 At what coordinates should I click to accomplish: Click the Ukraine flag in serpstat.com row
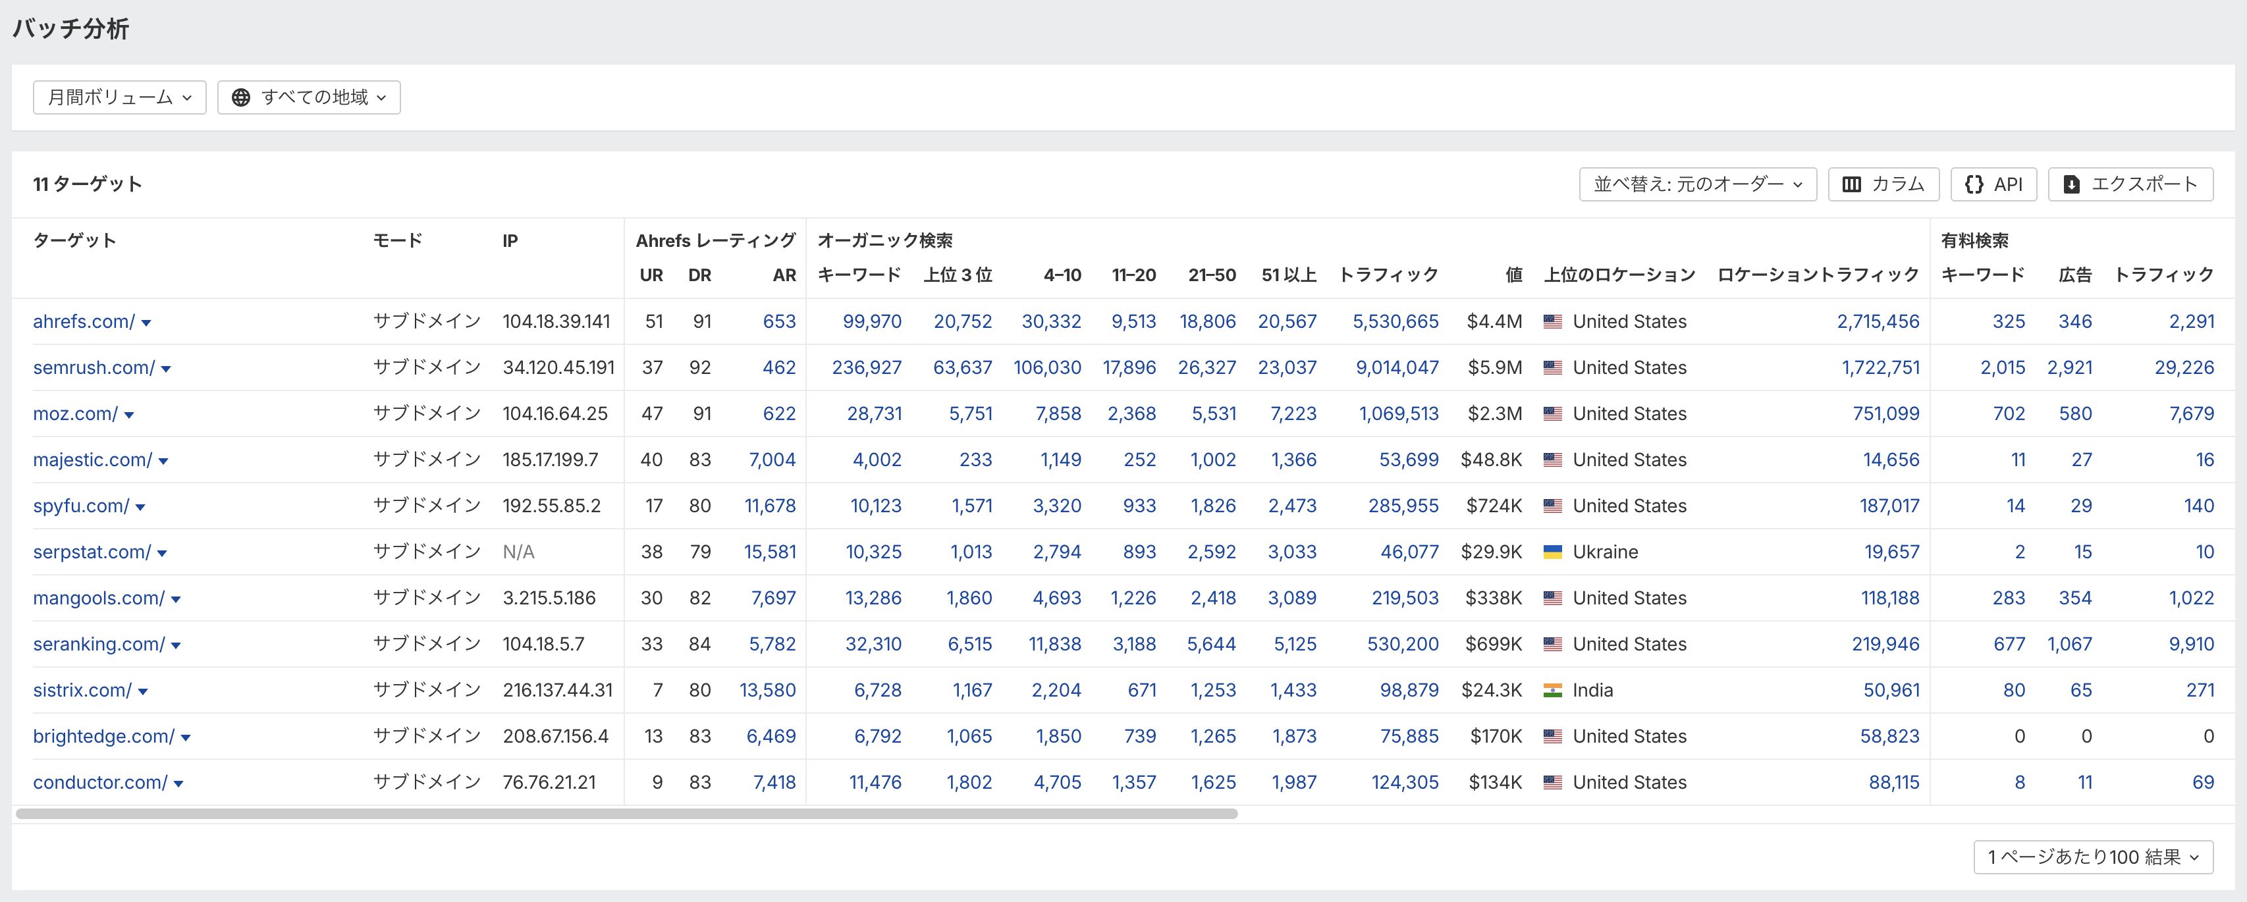pos(1553,552)
